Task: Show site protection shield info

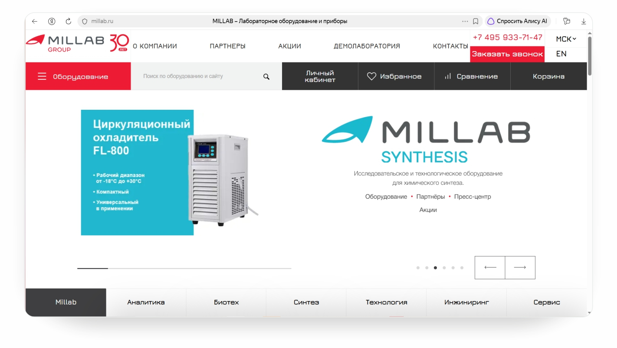Action: tap(85, 21)
